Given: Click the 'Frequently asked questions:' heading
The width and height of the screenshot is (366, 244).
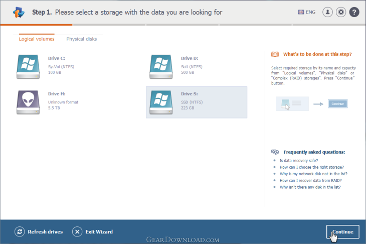Looking at the screenshot, I should pos(314,152).
